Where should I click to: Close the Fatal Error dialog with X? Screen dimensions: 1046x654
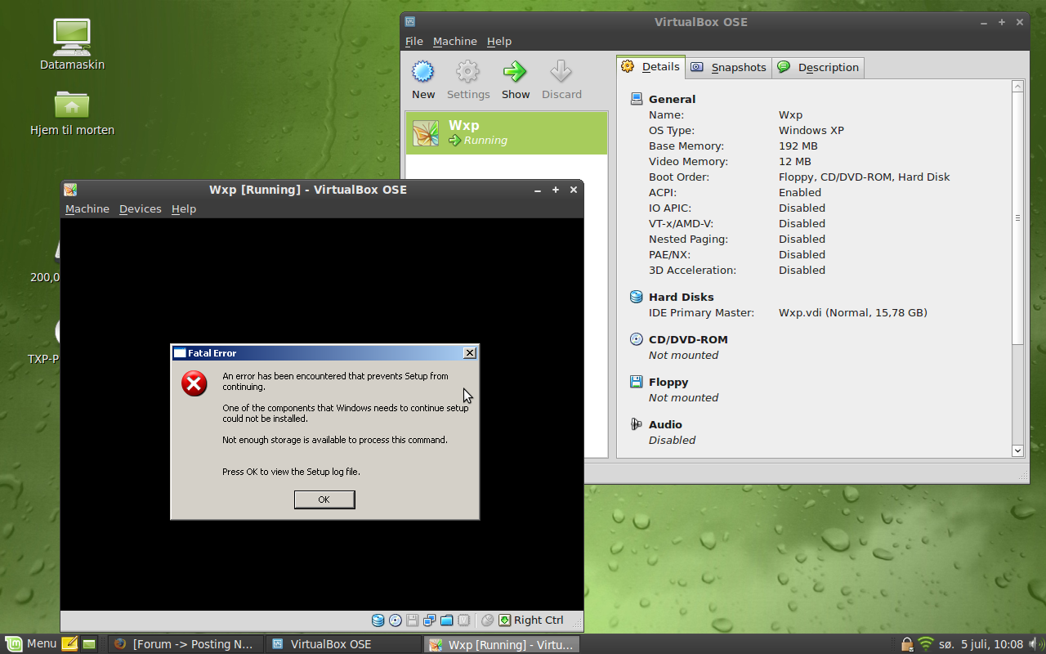coord(469,352)
